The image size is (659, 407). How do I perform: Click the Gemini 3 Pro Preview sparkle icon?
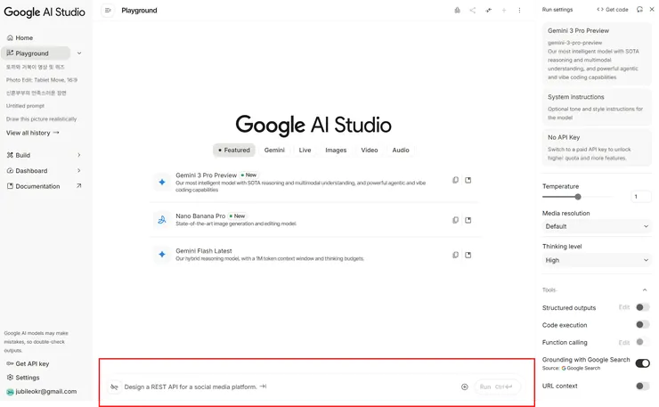pyautogui.click(x=162, y=182)
